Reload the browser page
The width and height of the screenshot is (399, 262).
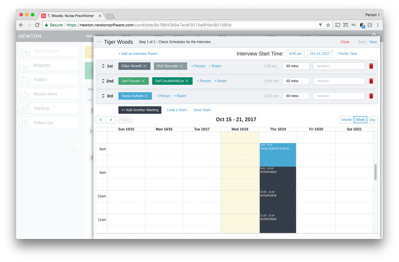(x=37, y=25)
